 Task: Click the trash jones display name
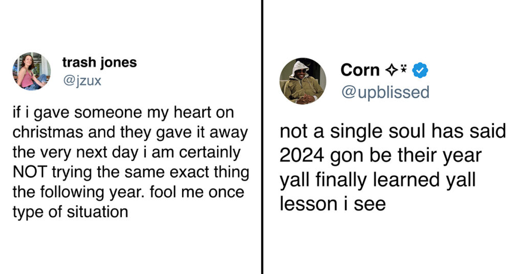pos(100,62)
